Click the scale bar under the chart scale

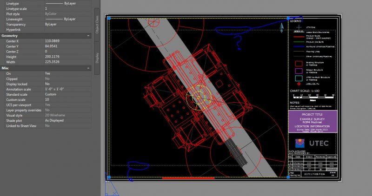pyautogui.click(x=313, y=97)
